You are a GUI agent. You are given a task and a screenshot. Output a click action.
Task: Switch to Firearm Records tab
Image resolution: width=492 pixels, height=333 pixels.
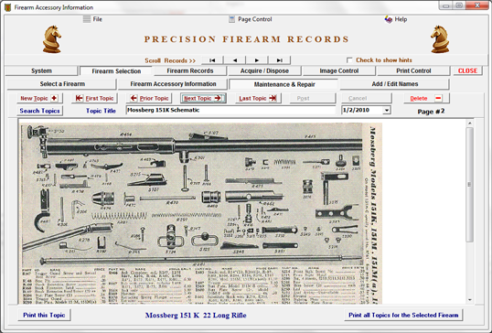(190, 71)
